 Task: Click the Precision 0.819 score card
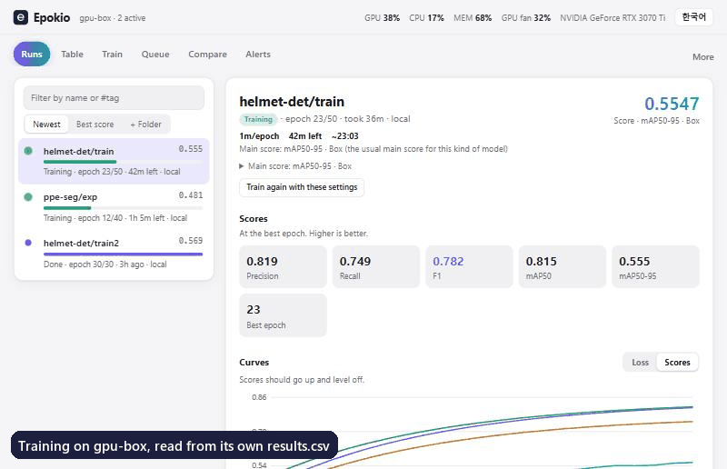pos(283,266)
